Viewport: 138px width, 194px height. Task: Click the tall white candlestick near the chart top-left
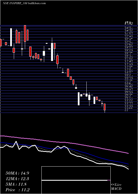point(11,37)
